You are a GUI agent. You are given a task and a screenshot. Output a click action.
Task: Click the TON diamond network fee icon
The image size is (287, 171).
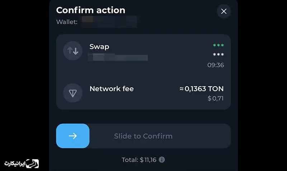point(73,93)
